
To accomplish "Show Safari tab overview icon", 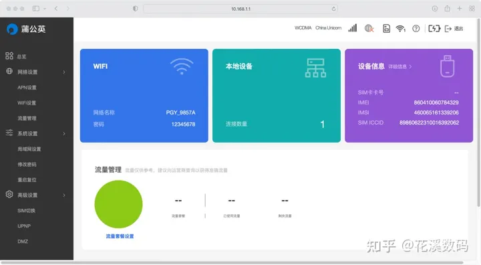I will [472, 9].
